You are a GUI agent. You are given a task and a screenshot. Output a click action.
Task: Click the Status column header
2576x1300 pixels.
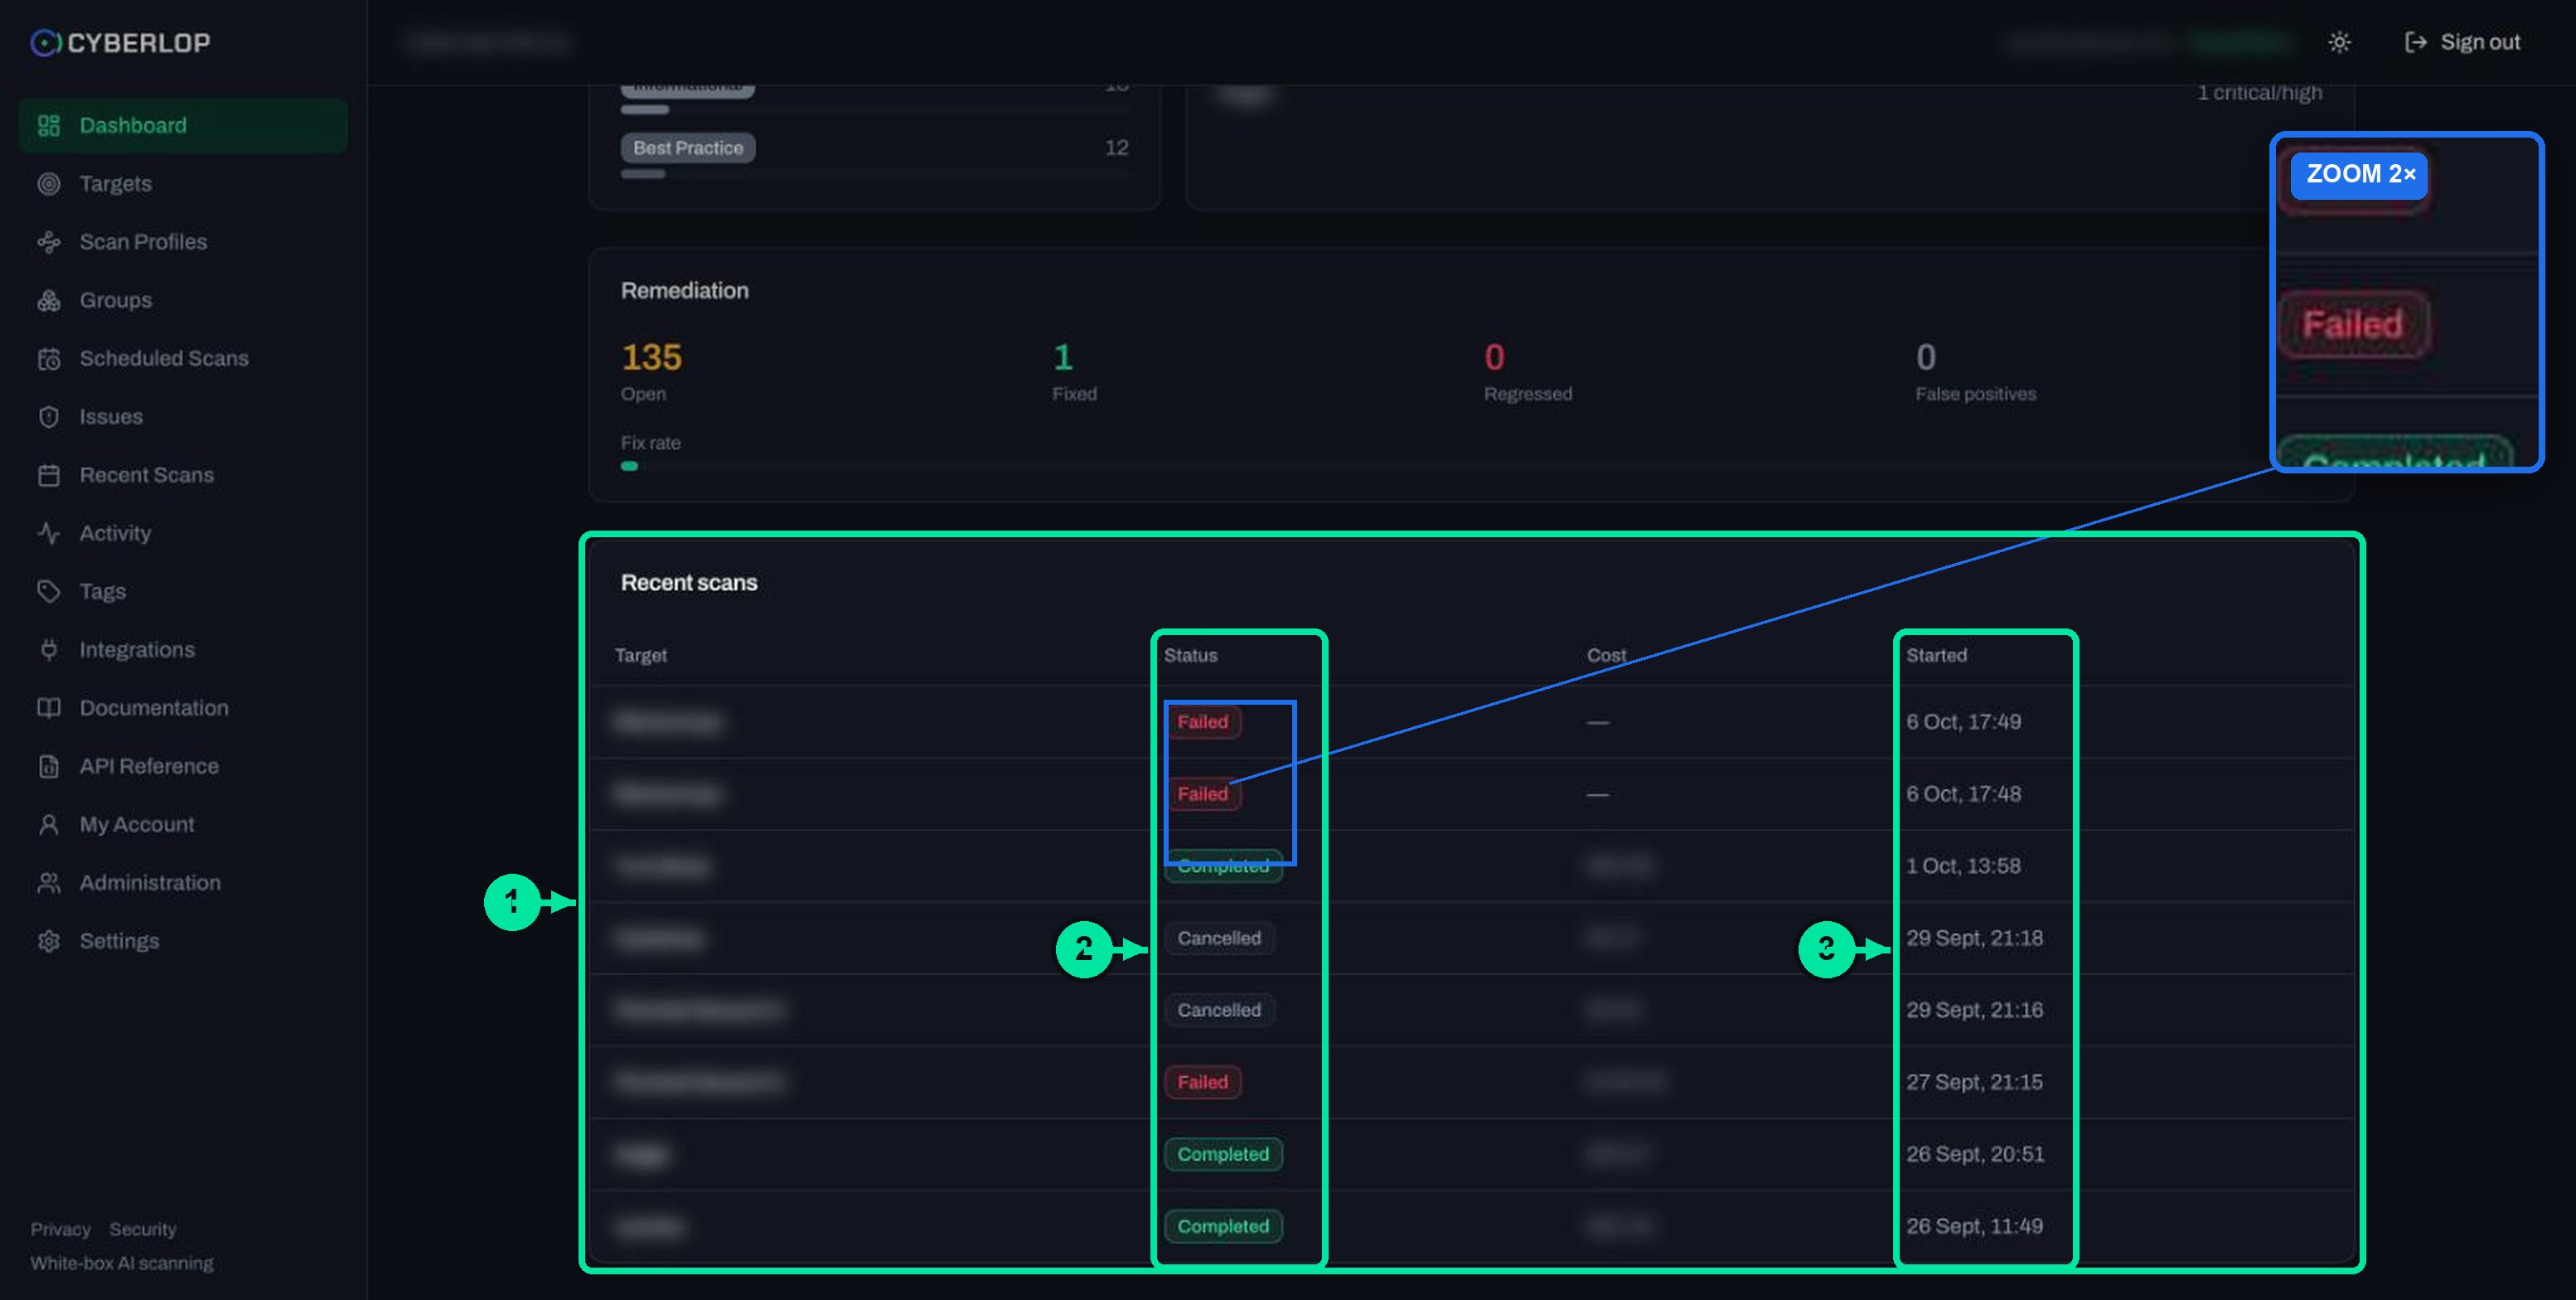(x=1190, y=654)
